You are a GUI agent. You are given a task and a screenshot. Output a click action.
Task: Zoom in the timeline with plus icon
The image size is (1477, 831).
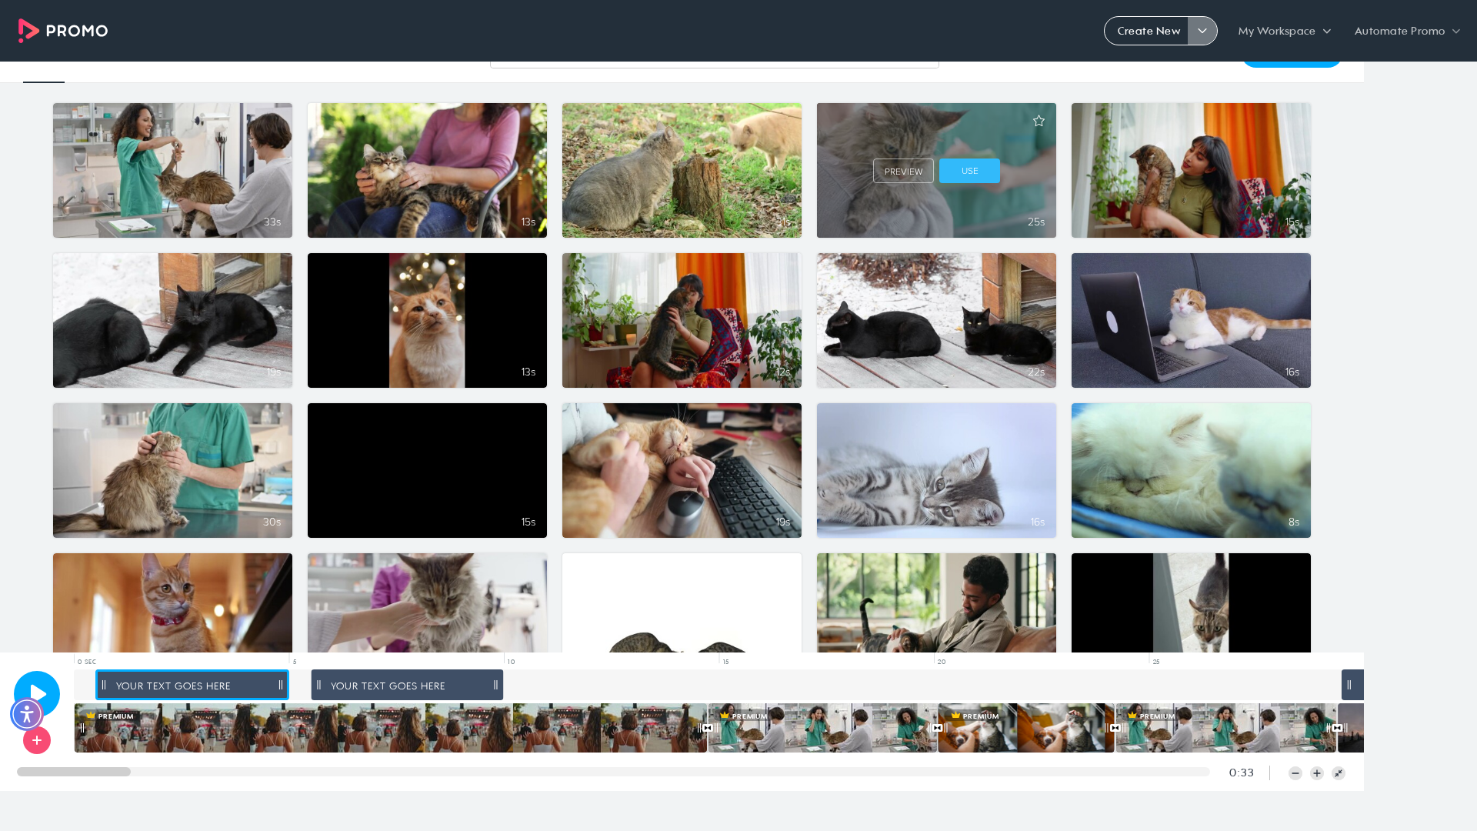pos(1317,773)
